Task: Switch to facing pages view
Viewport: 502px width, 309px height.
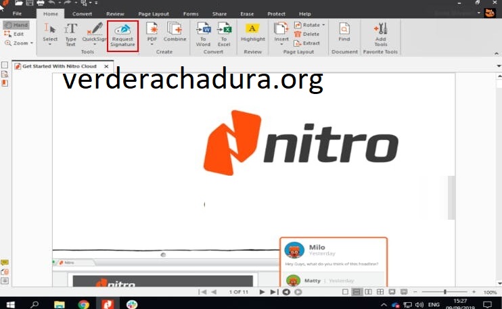Action: pos(368,291)
